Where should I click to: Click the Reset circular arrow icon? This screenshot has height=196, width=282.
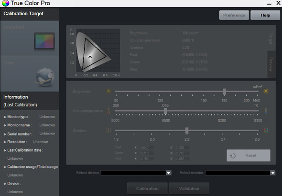233,155
